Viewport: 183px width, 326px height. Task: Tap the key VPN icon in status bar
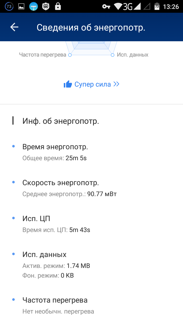click(106, 7)
